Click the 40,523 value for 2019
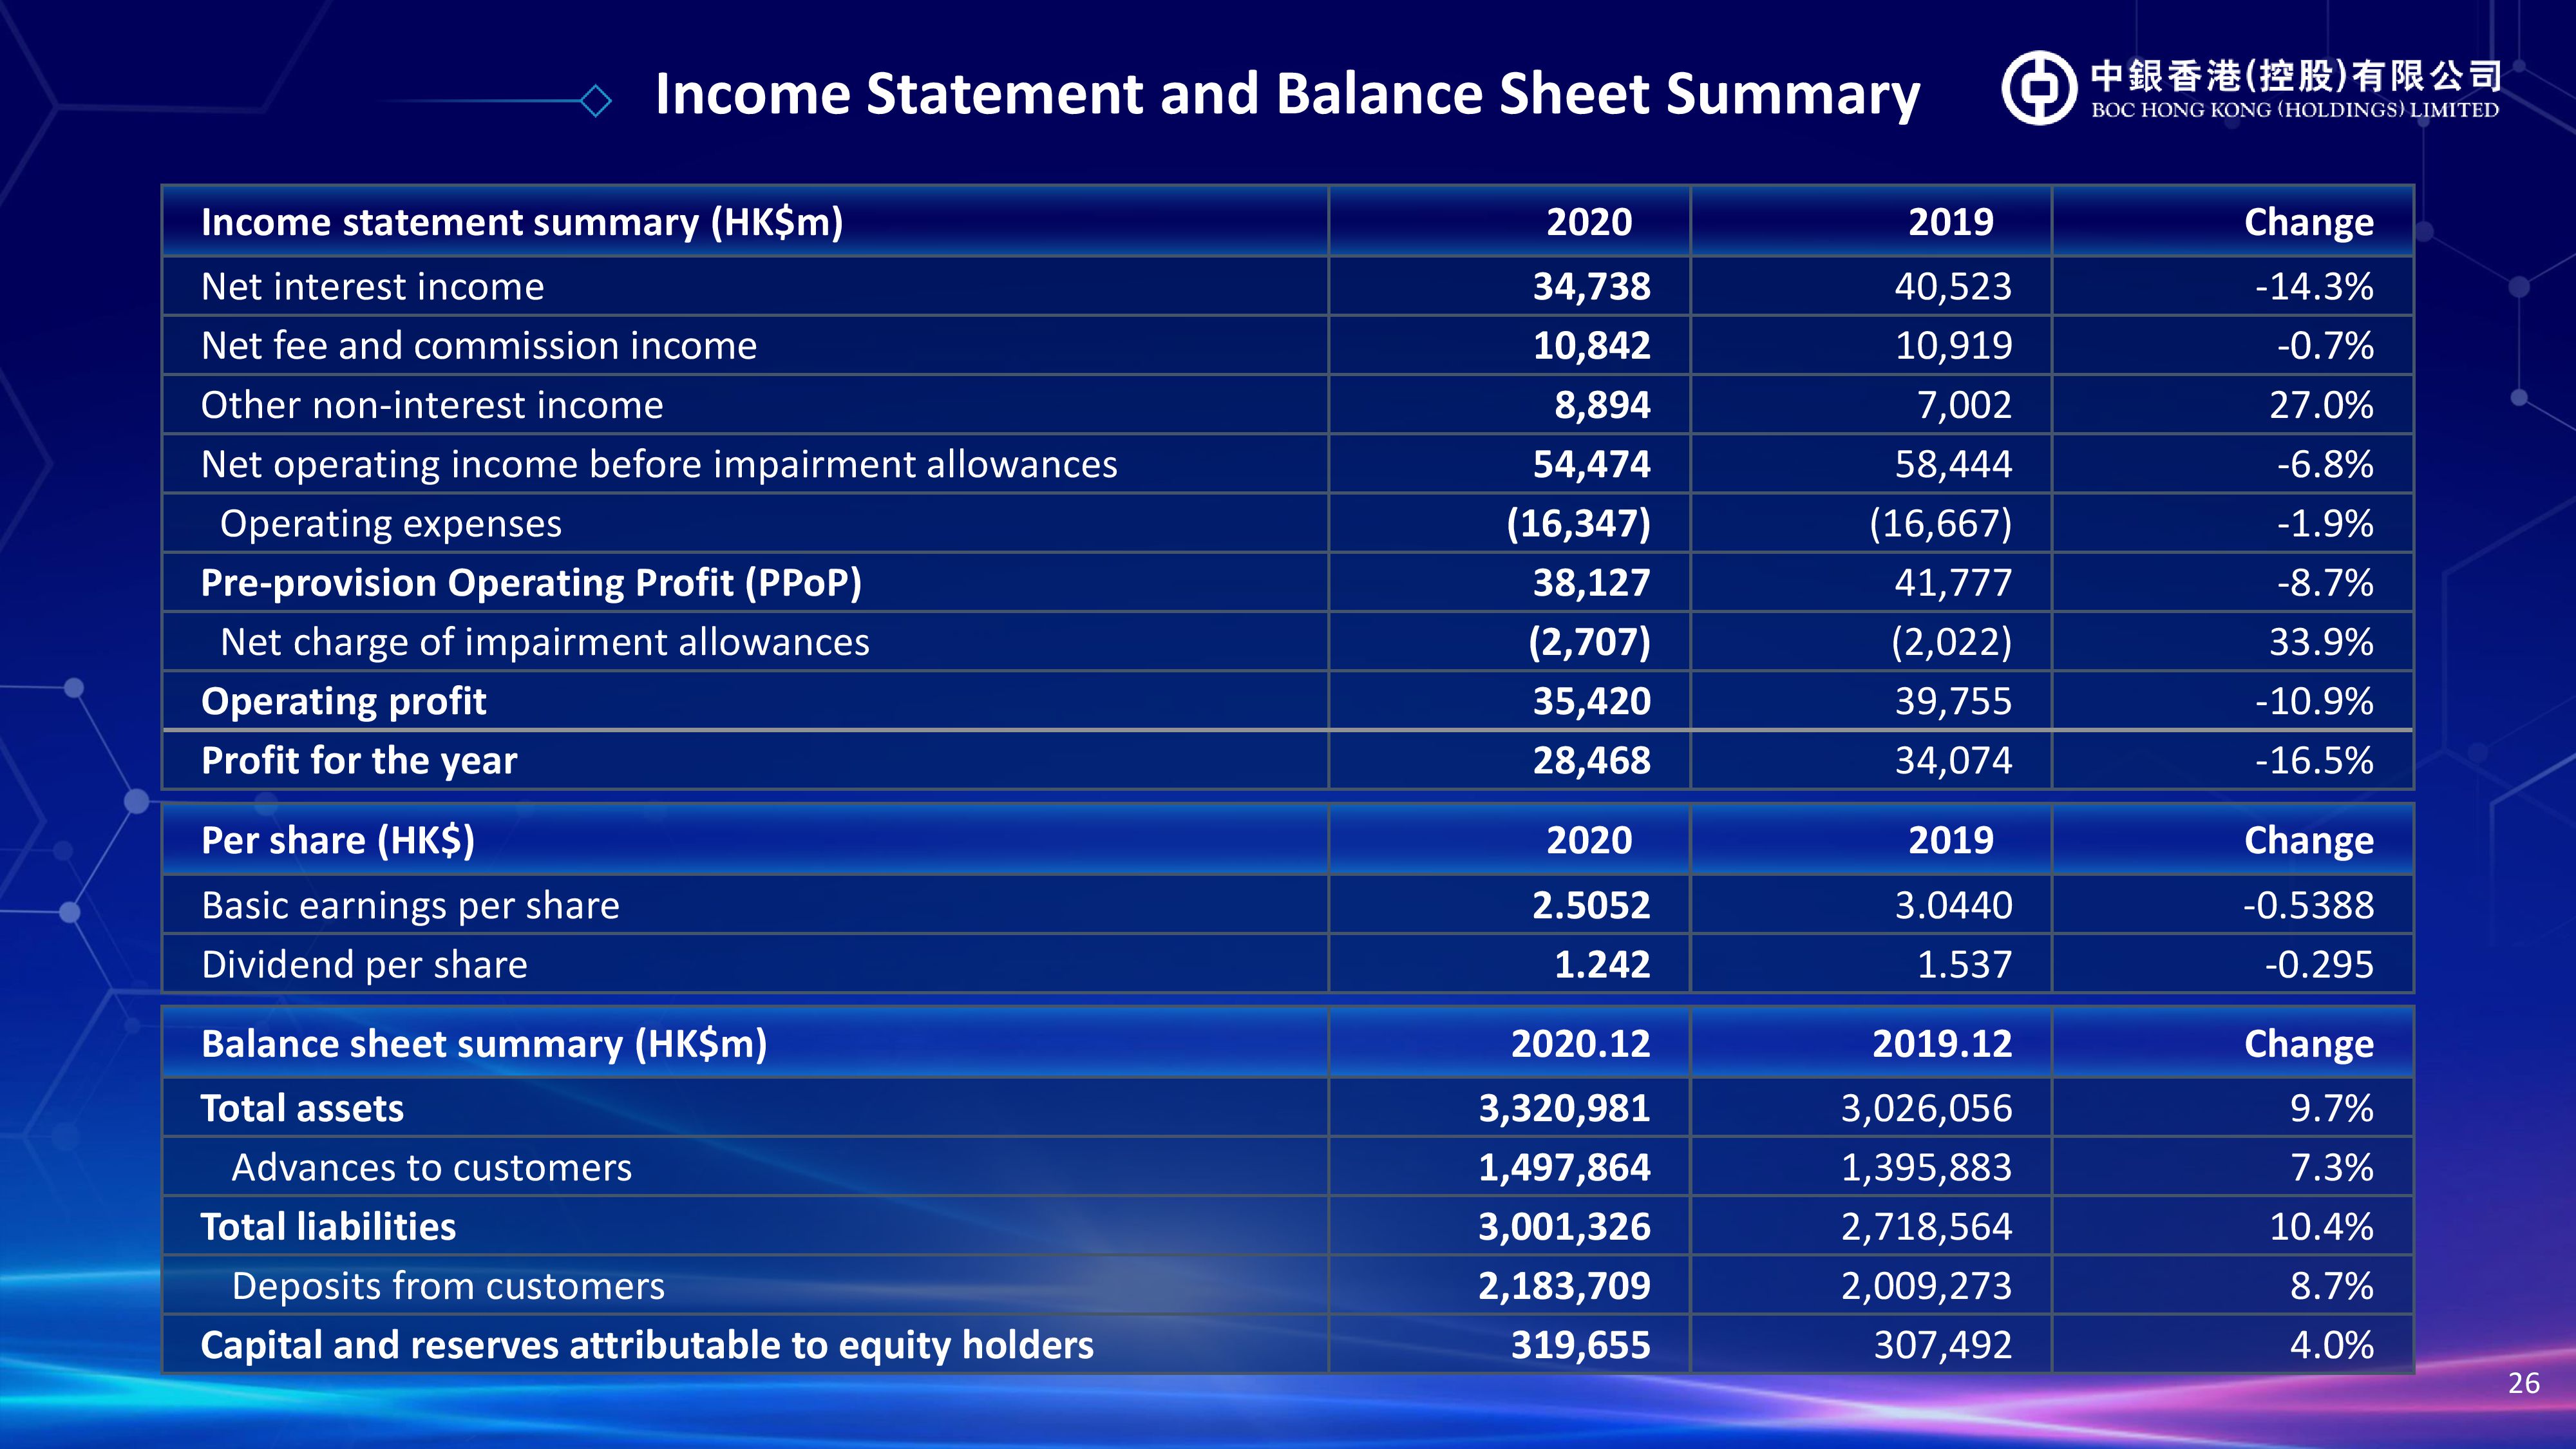 tap(1953, 287)
